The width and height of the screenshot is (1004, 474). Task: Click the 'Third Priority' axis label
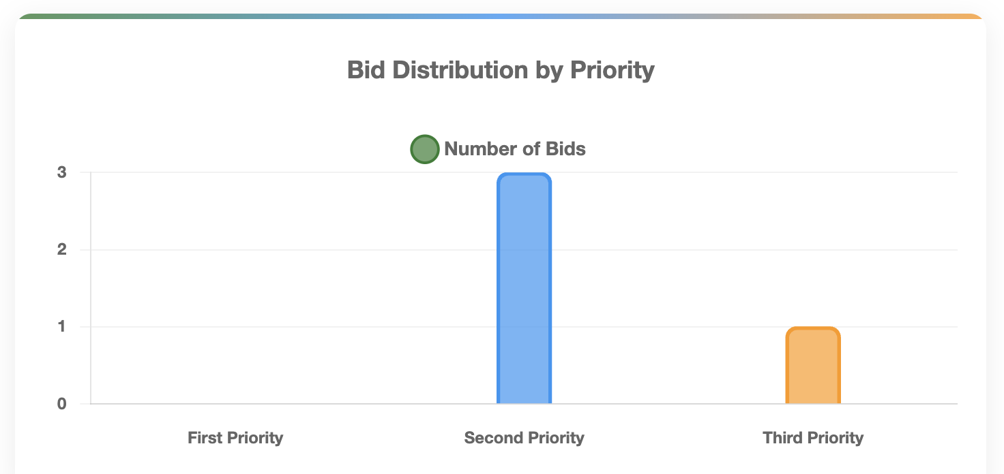pyautogui.click(x=813, y=438)
